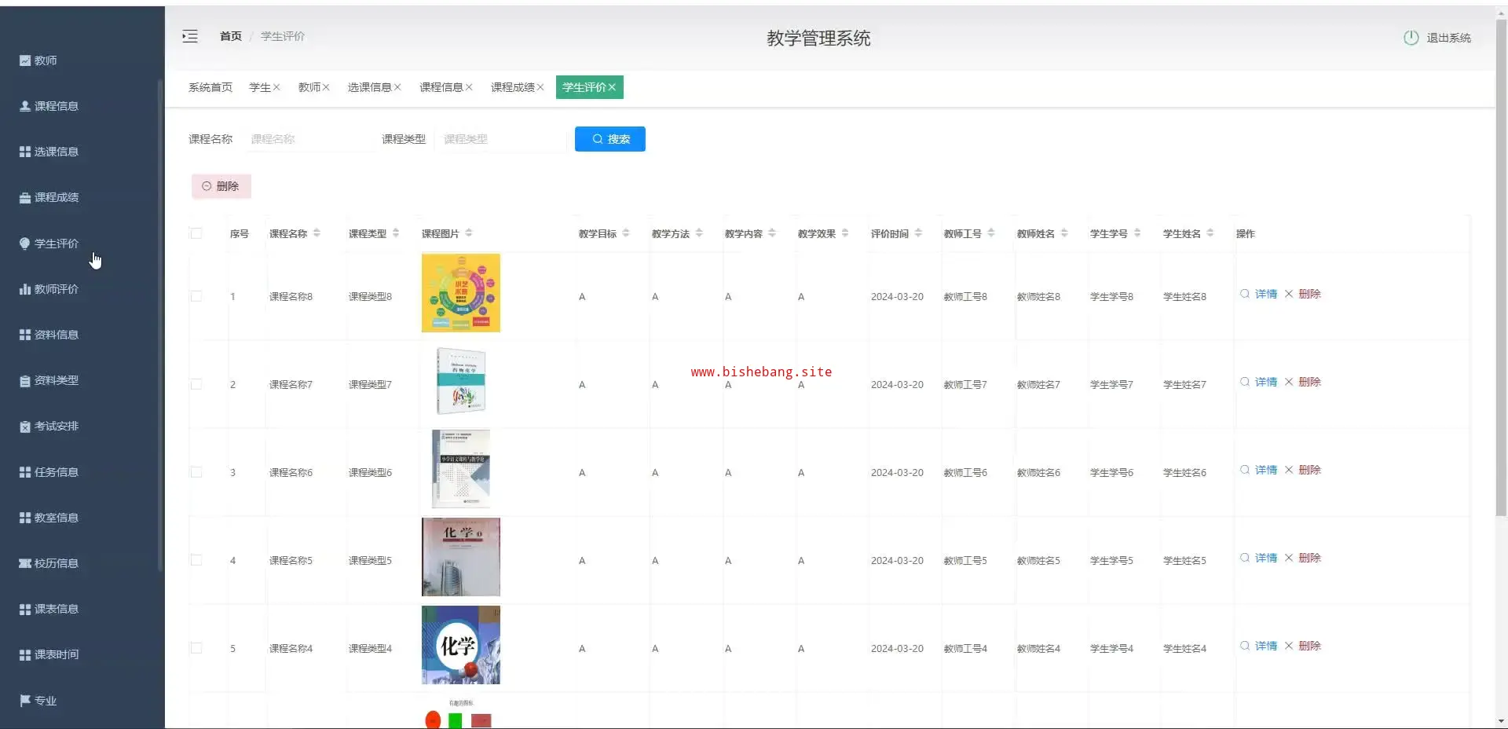Click the sidebar collapse hamburger icon
The image size is (1508, 729).
190,36
